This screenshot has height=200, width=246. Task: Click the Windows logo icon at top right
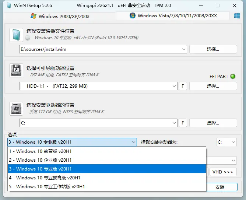(x=237, y=16)
